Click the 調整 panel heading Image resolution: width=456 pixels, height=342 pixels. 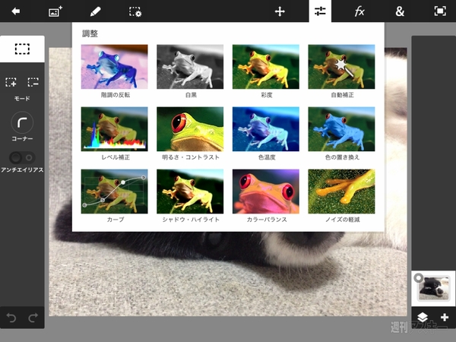[90, 33]
